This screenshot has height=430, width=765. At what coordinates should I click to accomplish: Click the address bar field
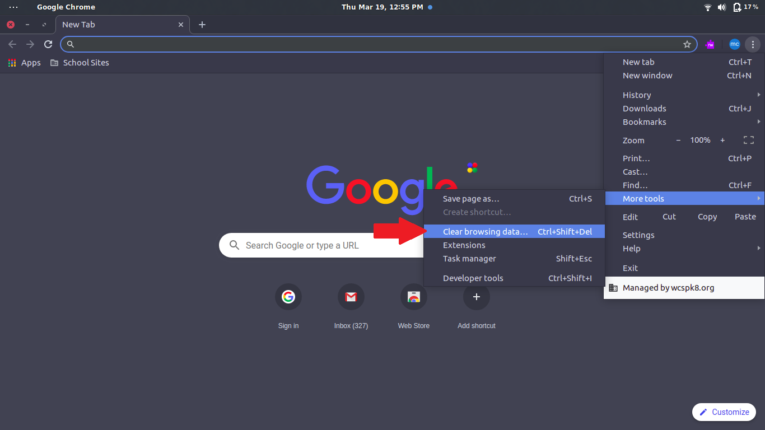[379, 44]
